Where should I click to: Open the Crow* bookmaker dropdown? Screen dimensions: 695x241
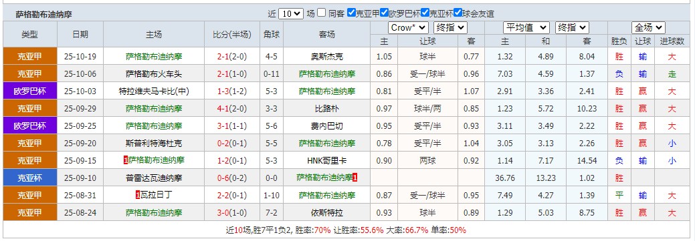click(x=408, y=28)
